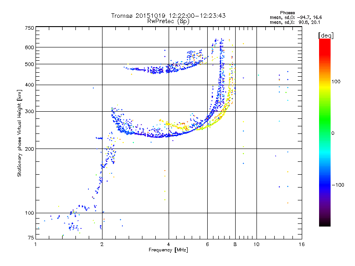Click the 6 MHz x-axis tick label
The image size is (355, 266).
click(207, 244)
